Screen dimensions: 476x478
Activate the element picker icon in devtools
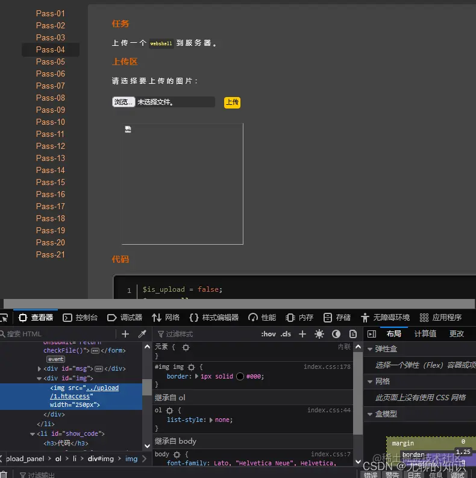click(x=4, y=318)
